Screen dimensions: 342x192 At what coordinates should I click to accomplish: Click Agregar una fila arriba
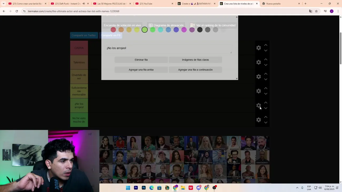tap(141, 70)
